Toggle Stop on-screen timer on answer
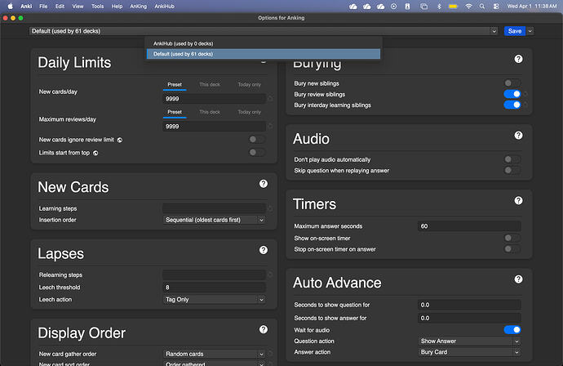 (512, 249)
